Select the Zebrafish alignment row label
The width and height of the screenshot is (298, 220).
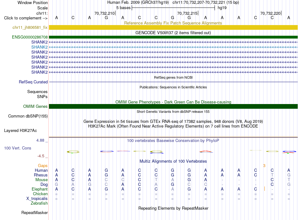pos(39,203)
